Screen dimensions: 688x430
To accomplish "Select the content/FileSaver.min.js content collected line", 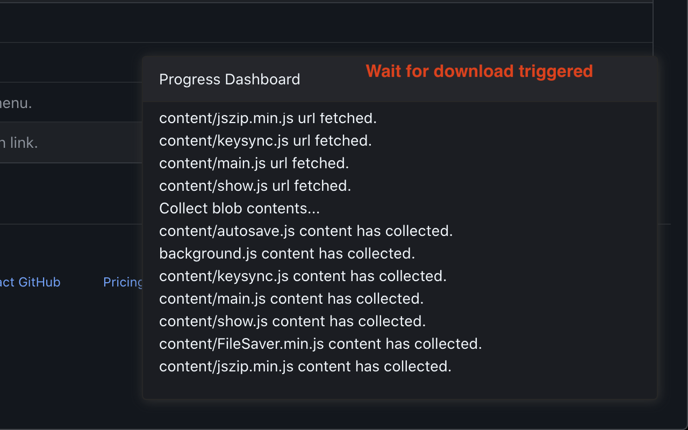I will (x=320, y=344).
